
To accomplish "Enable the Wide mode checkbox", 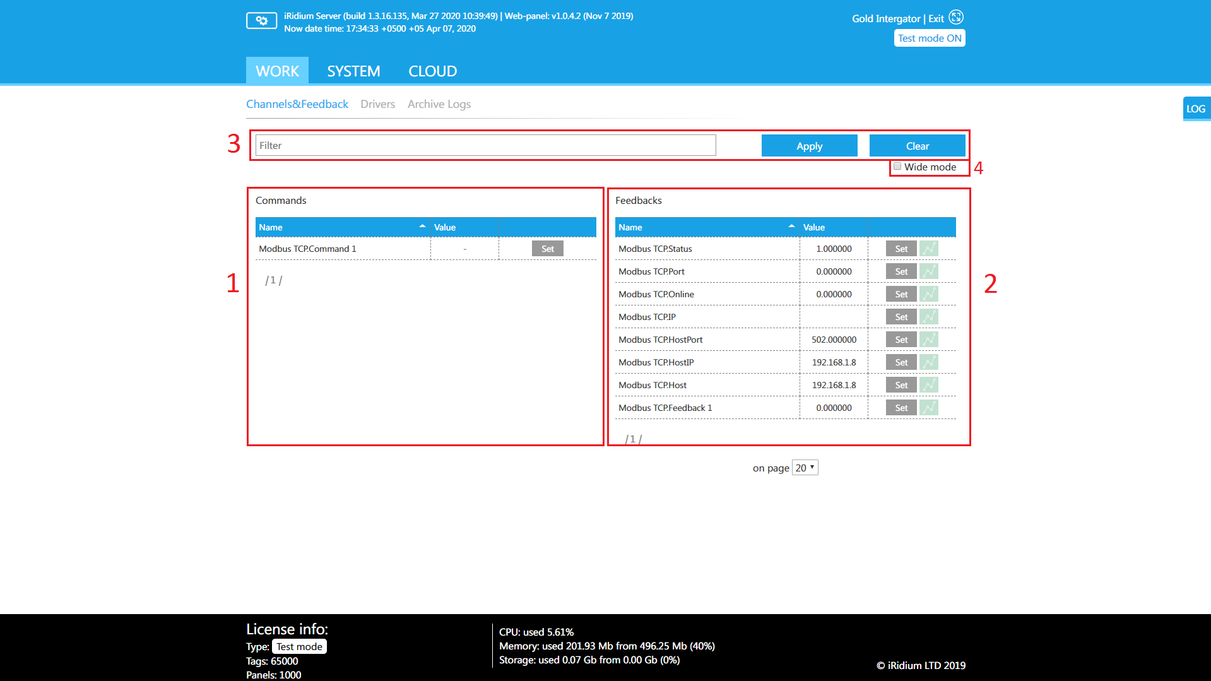I will pos(897,167).
